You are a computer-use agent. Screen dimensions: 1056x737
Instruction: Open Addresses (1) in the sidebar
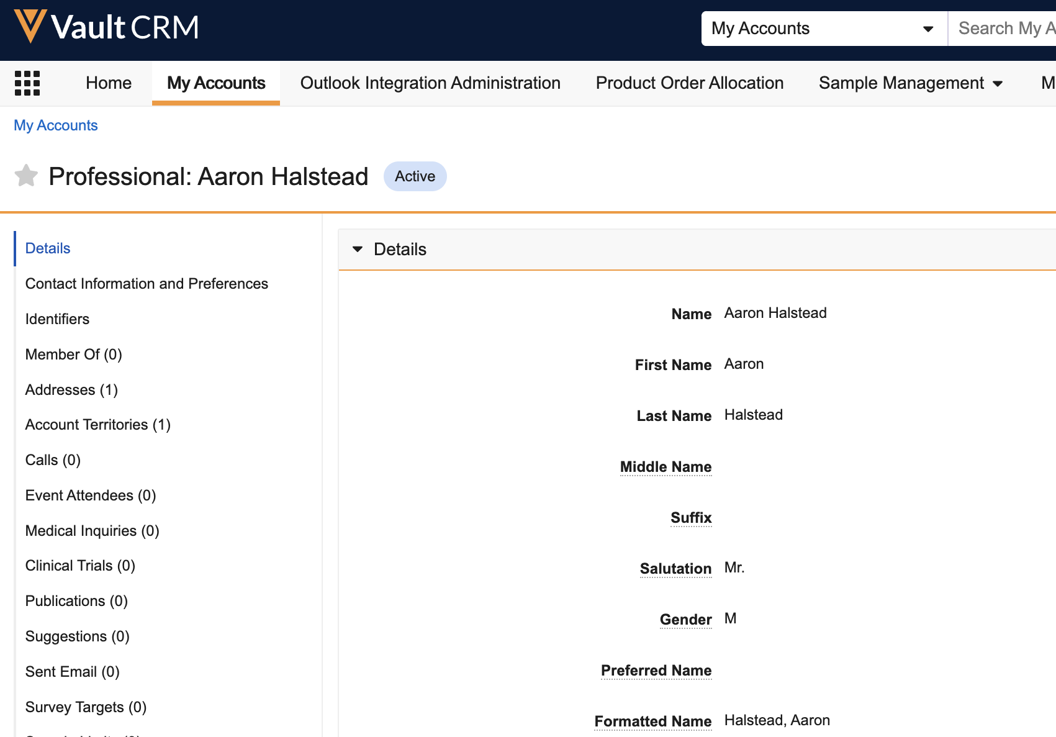pos(71,390)
